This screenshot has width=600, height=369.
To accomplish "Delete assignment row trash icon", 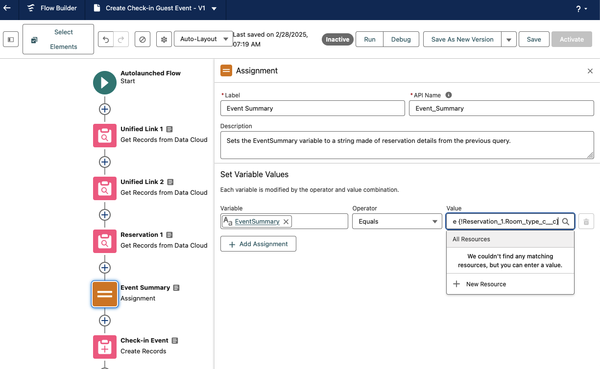I will [586, 222].
